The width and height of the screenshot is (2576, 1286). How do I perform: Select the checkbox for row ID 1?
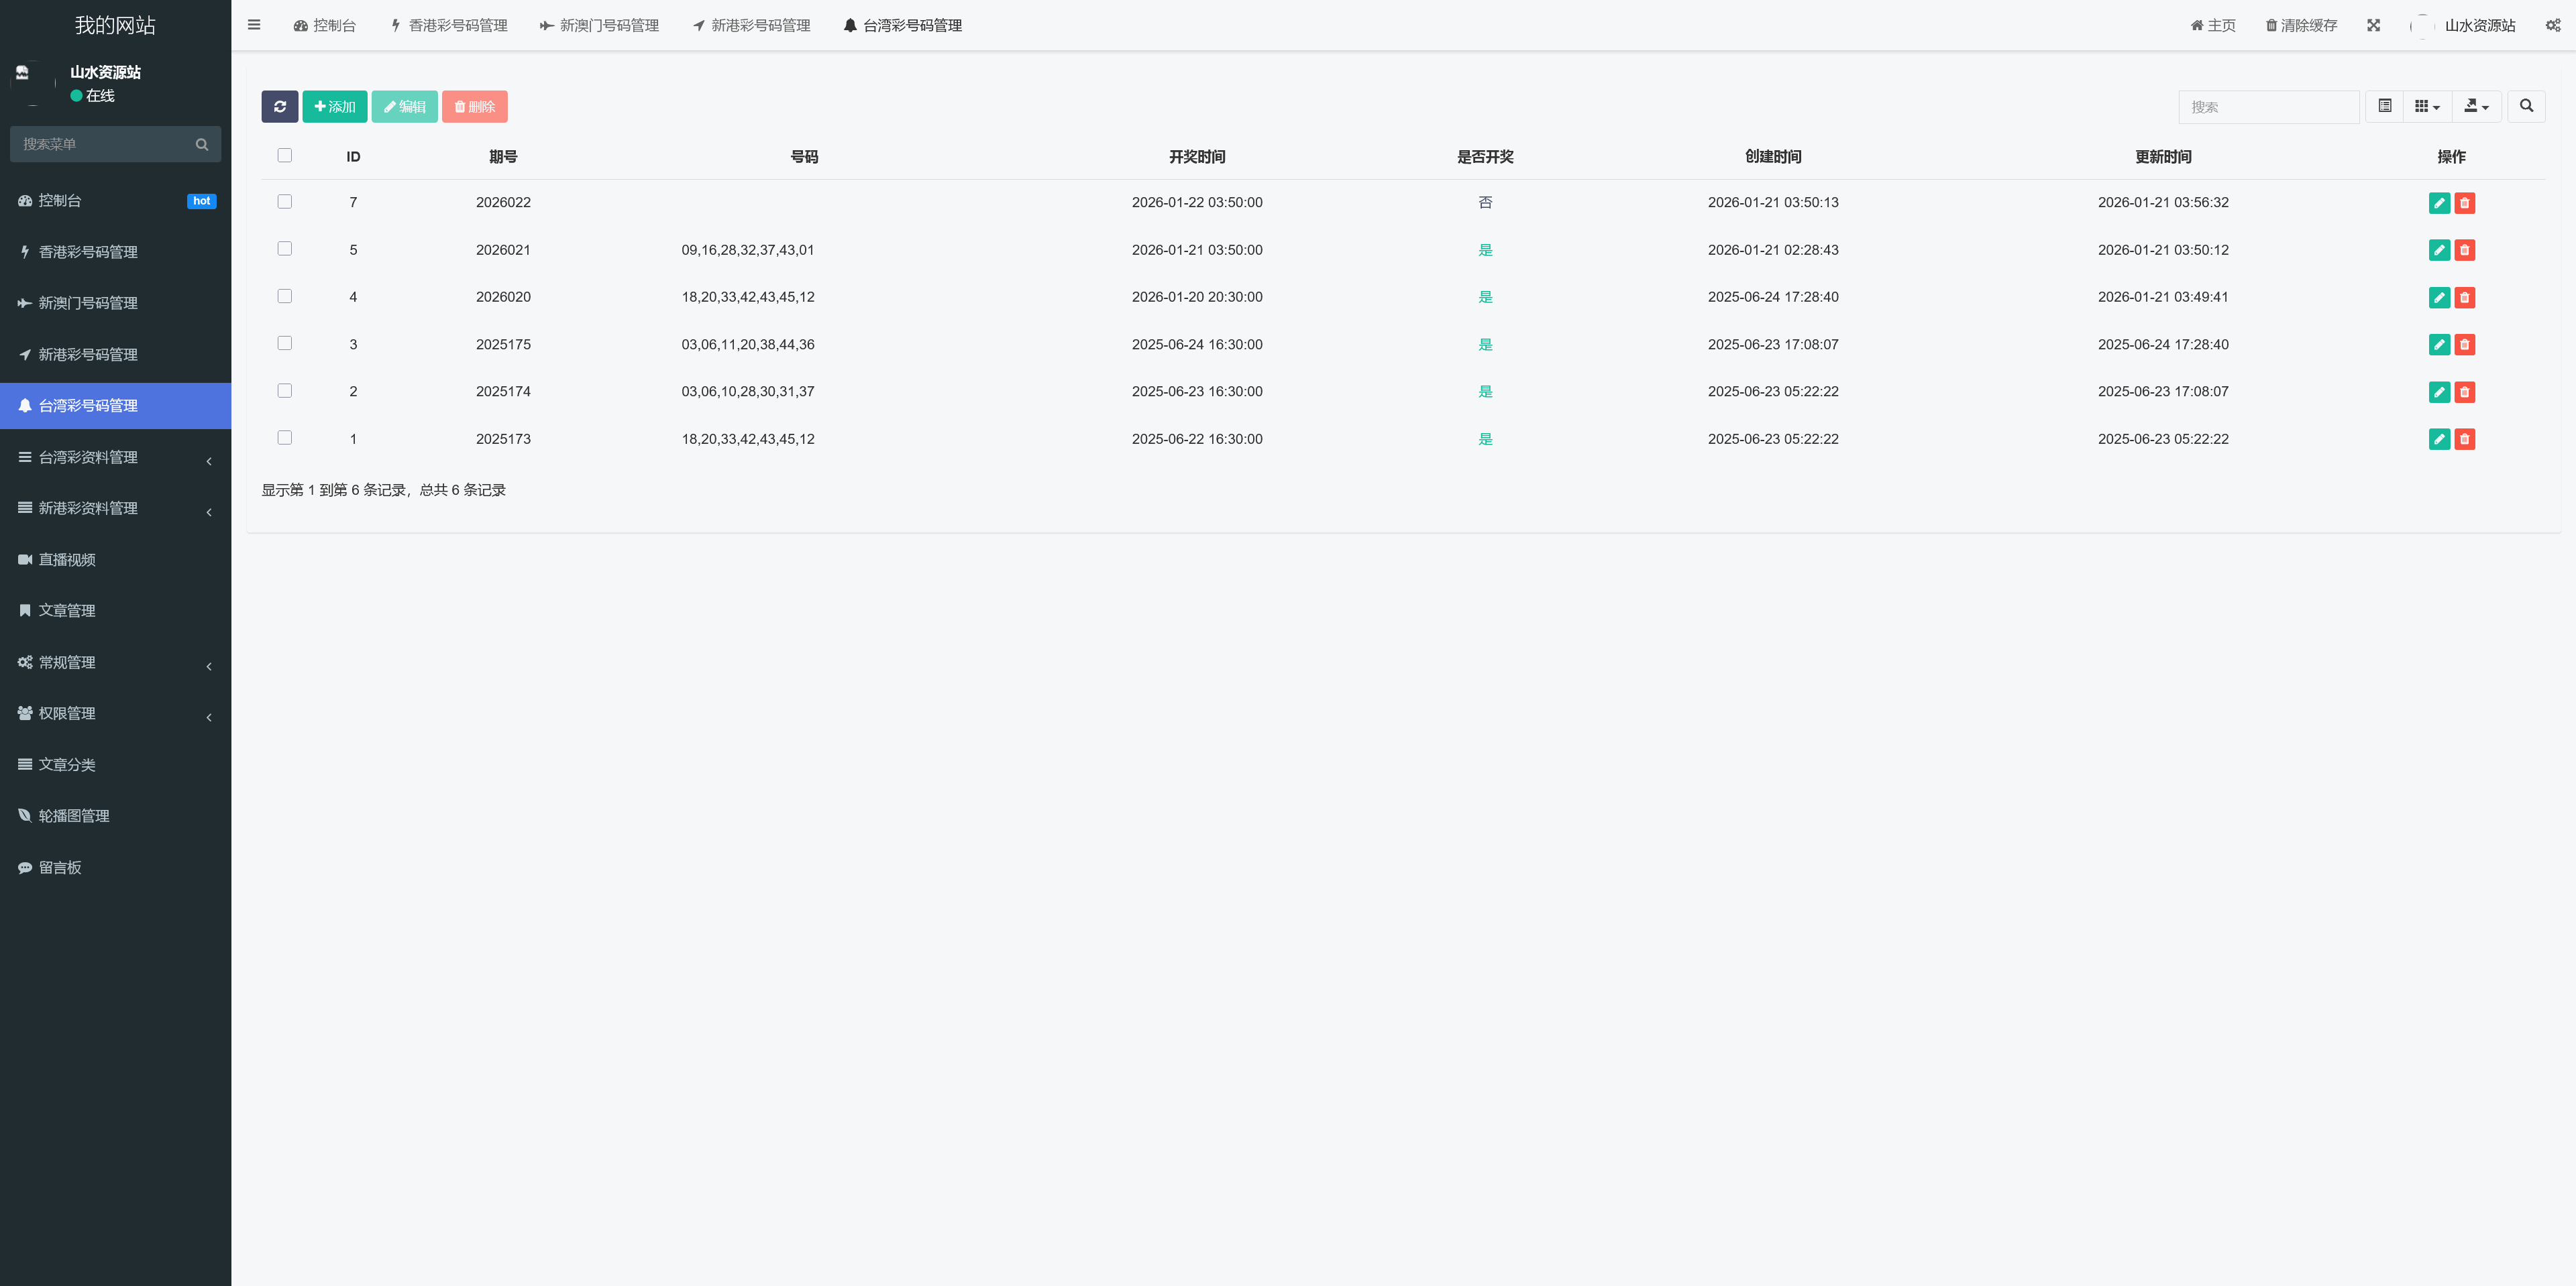pos(285,438)
